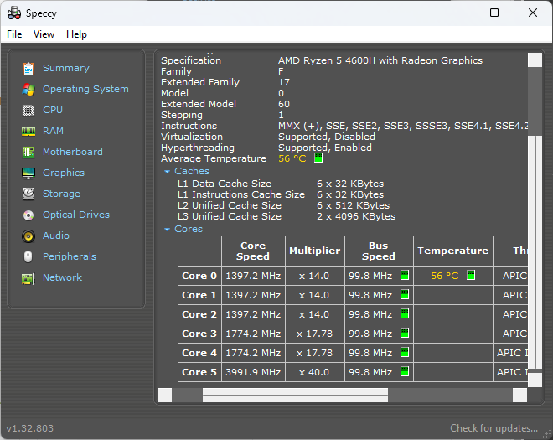View the Peripherals section
Viewport: 553px width, 440px height.
[x=70, y=256]
